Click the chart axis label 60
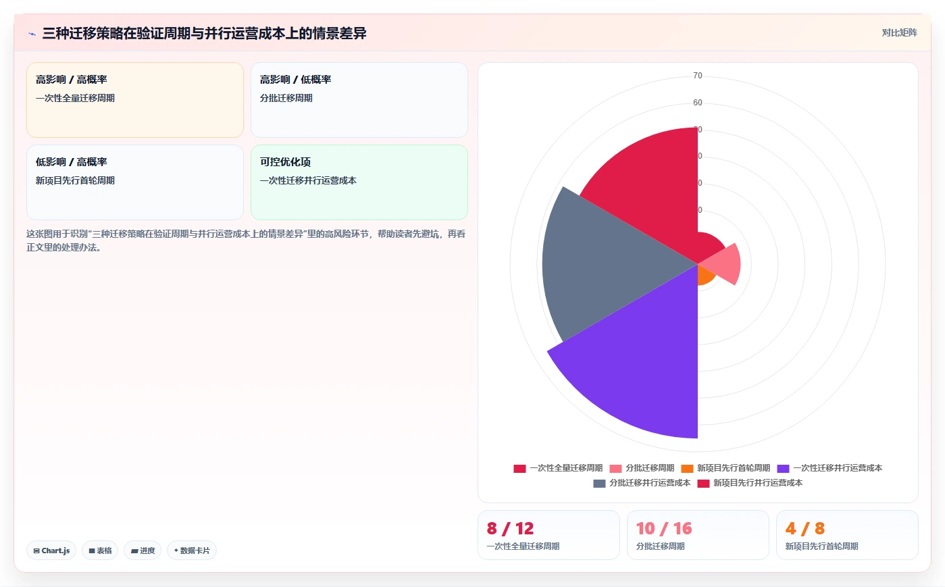Image resolution: width=945 pixels, height=587 pixels. (x=698, y=103)
